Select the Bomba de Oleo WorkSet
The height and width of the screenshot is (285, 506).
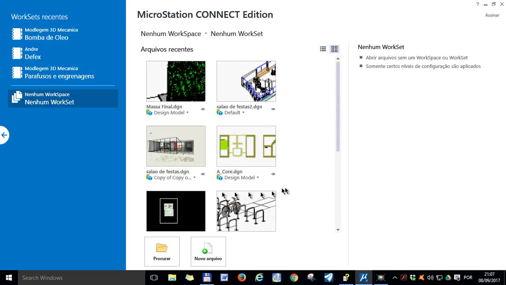tap(63, 34)
